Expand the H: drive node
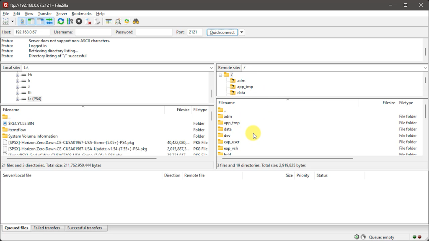 pyautogui.click(x=18, y=75)
